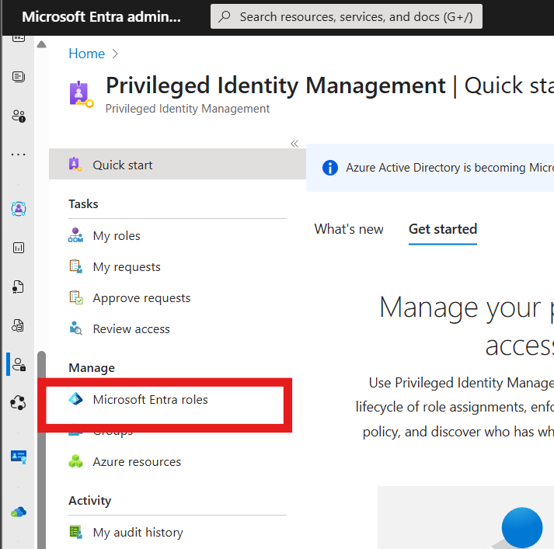Click the Tasks section heading
The height and width of the screenshot is (549, 554).
point(83,203)
